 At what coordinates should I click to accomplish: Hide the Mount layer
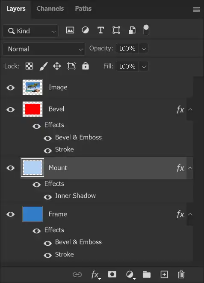pos(11,168)
